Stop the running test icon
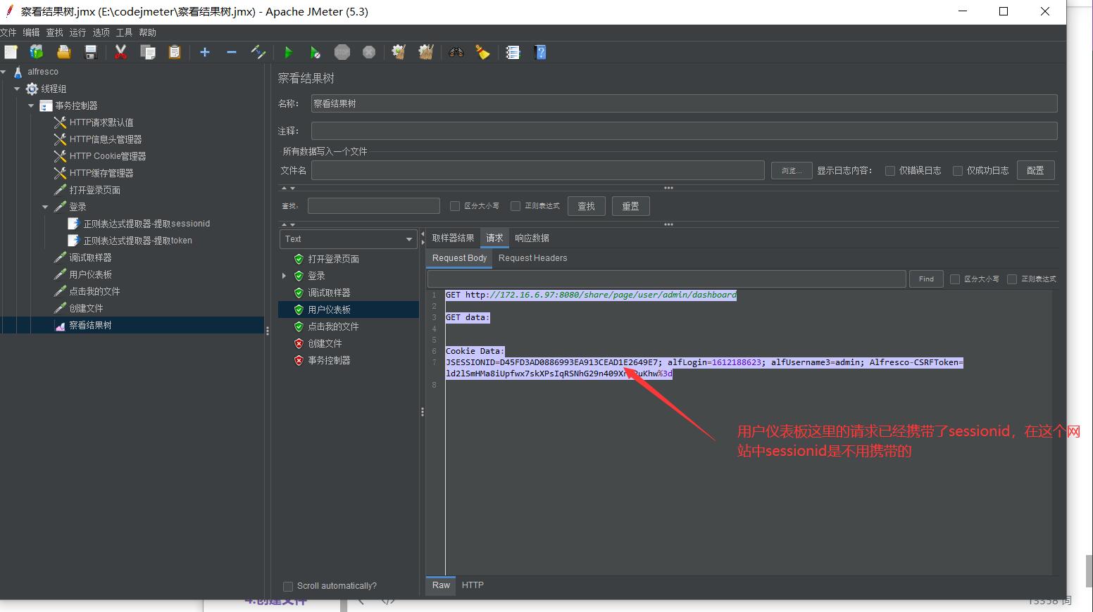 [342, 52]
